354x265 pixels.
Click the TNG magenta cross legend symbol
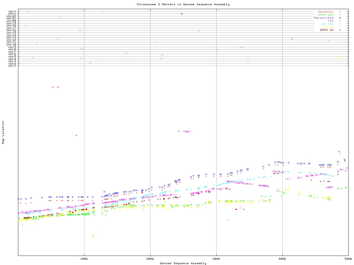[340, 21]
